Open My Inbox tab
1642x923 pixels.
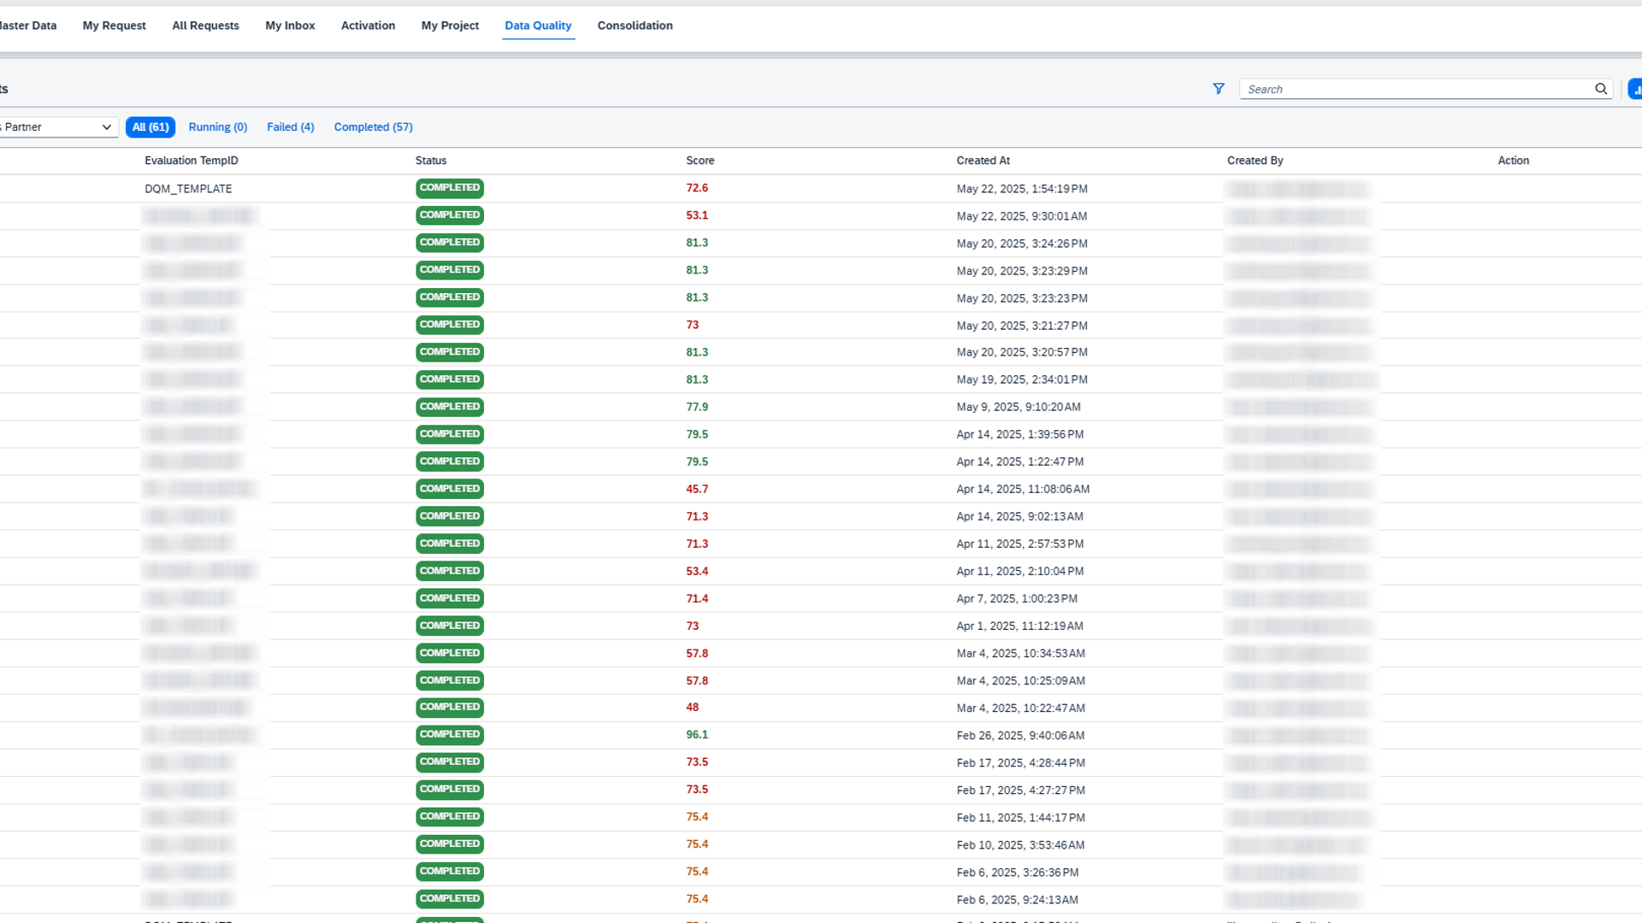(290, 26)
